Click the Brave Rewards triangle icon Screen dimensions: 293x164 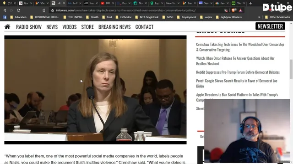(x=240, y=10)
